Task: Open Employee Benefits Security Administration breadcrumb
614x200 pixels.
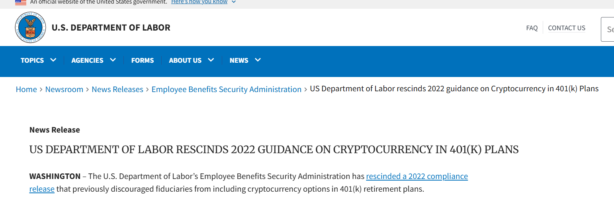Action: tap(227, 89)
